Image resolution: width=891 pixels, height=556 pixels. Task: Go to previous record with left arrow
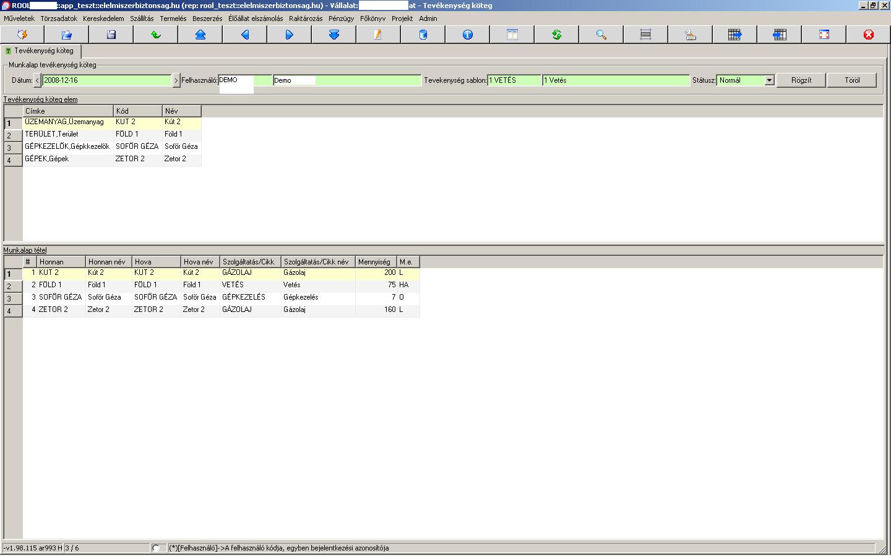[245, 35]
